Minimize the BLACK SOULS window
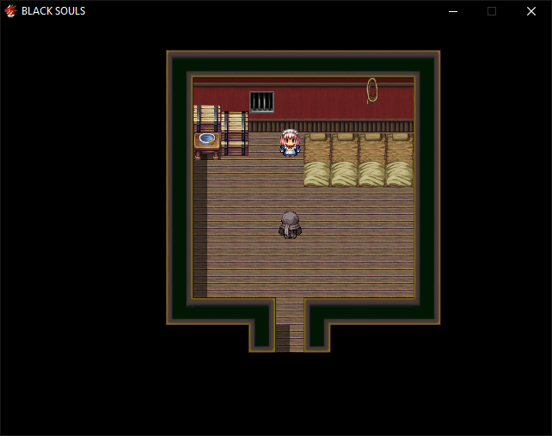The width and height of the screenshot is (552, 436). coord(453,11)
